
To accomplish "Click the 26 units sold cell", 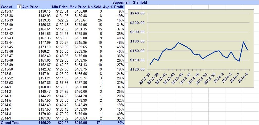I will (100, 20).
